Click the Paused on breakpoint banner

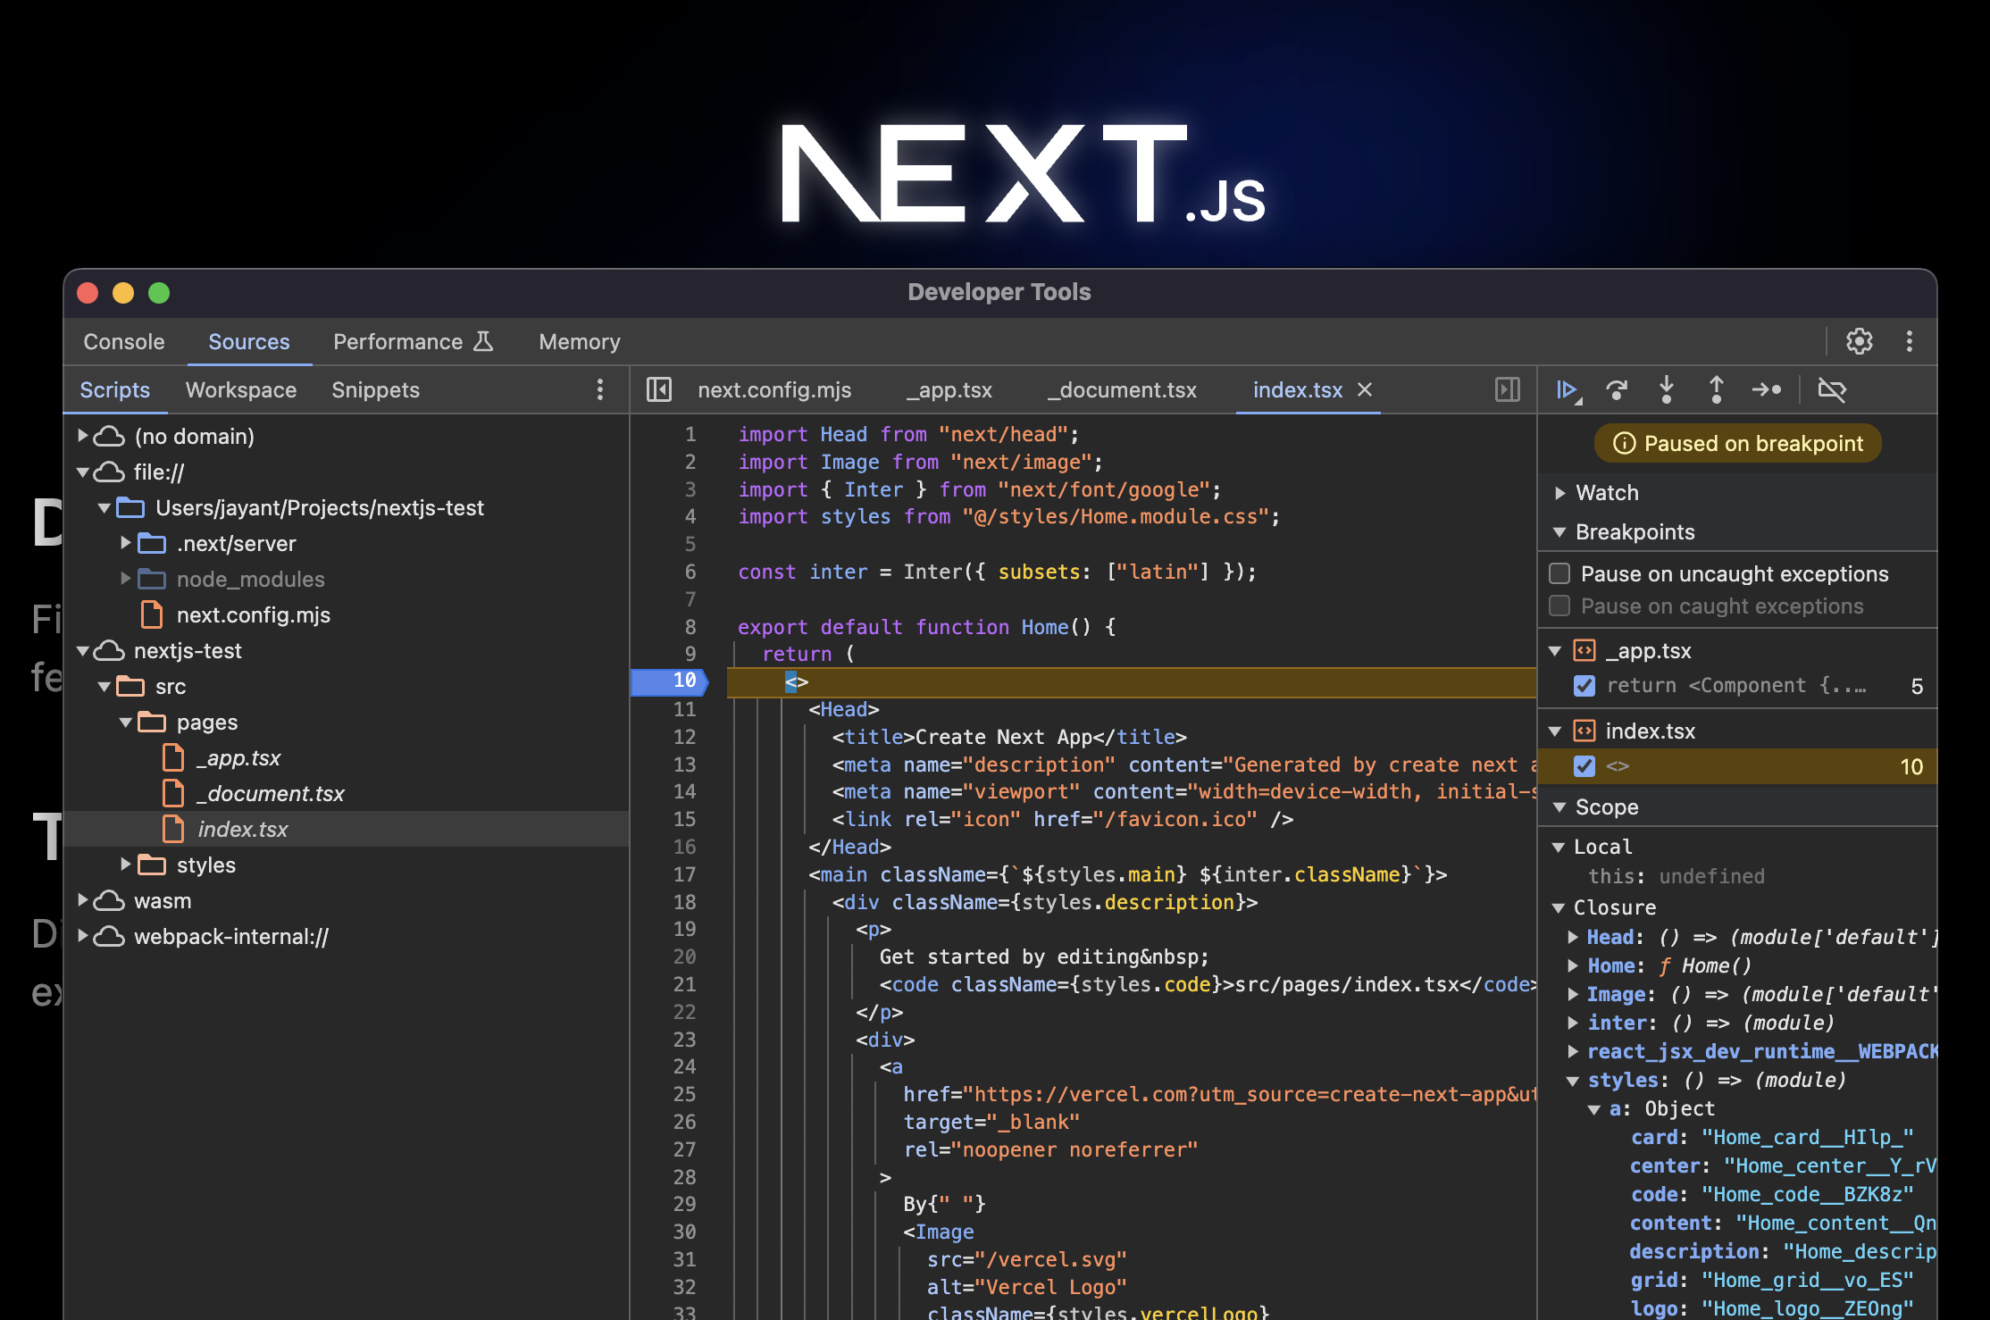coord(1738,444)
